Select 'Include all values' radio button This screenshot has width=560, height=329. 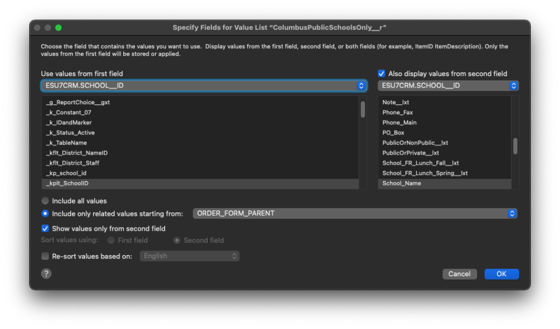(45, 201)
